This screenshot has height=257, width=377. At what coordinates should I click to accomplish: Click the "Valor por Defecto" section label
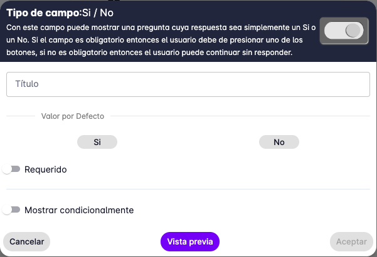(x=73, y=116)
